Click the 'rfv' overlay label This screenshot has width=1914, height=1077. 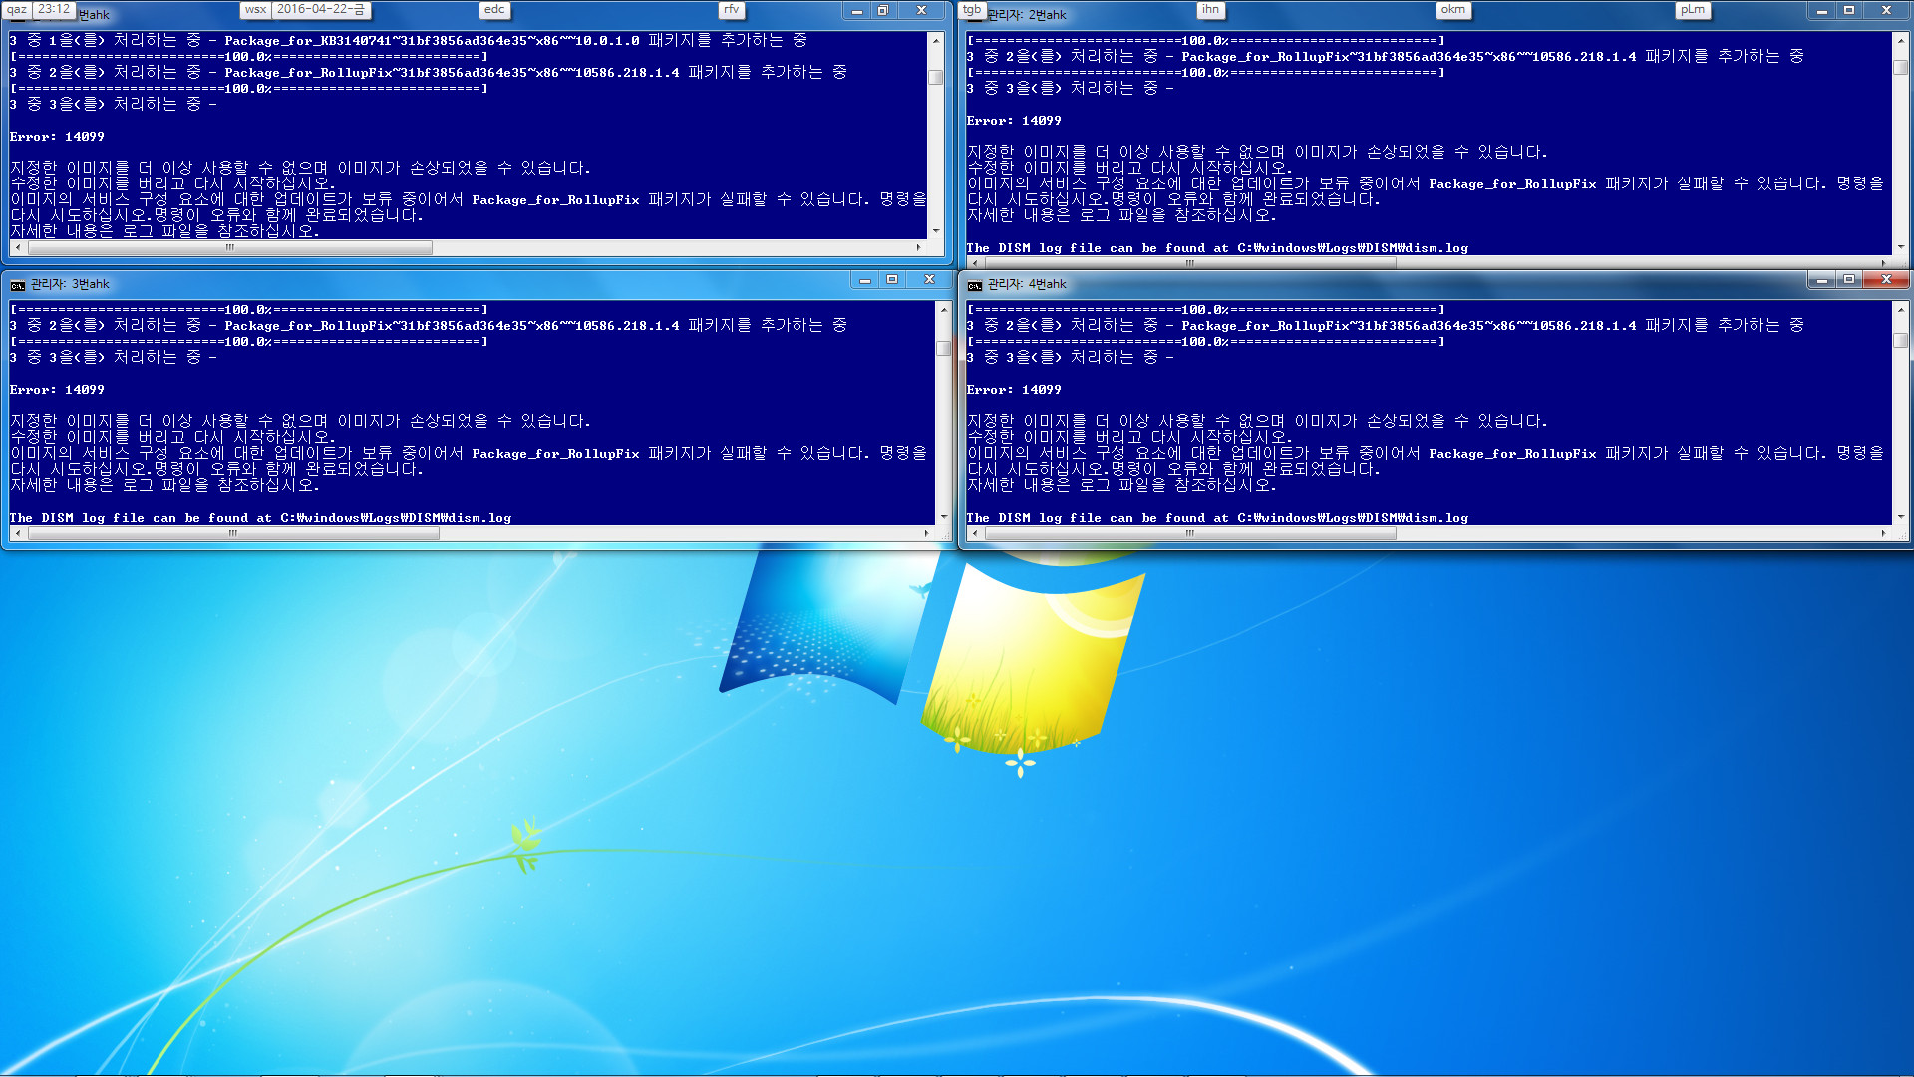click(x=732, y=9)
